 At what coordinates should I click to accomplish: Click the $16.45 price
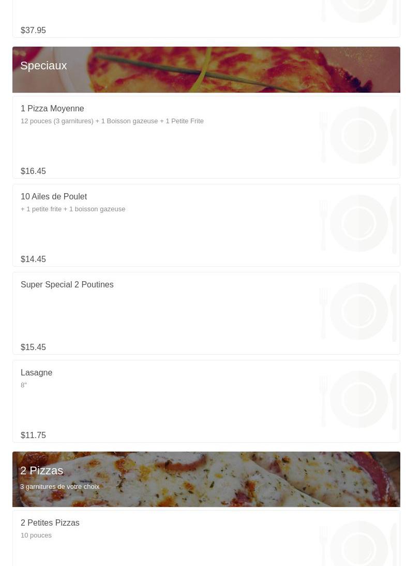coord(33,171)
